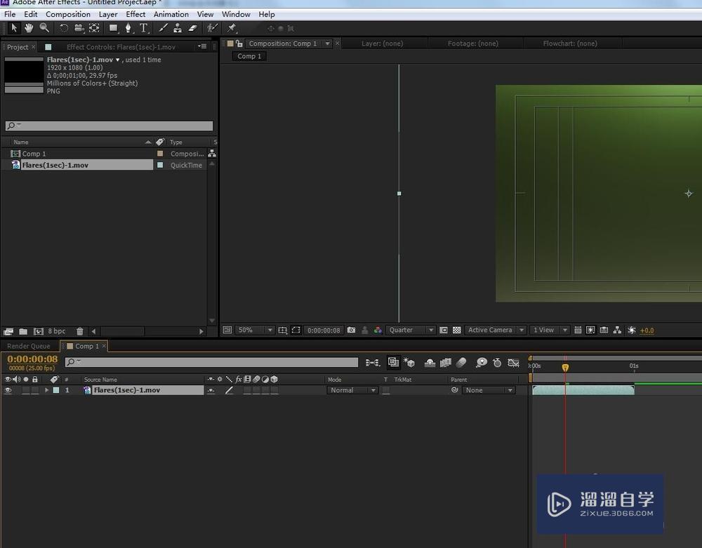Open the Graph Editor in timeline
This screenshot has width=702, height=548.
[513, 363]
